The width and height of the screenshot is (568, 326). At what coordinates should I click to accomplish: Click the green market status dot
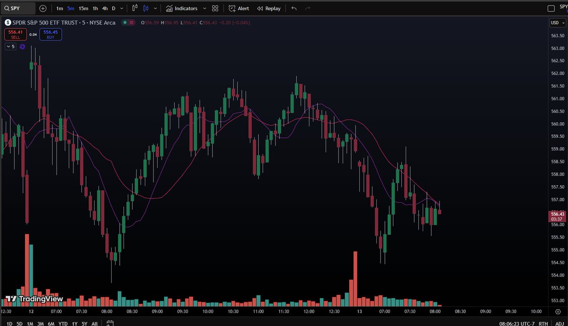click(124, 23)
